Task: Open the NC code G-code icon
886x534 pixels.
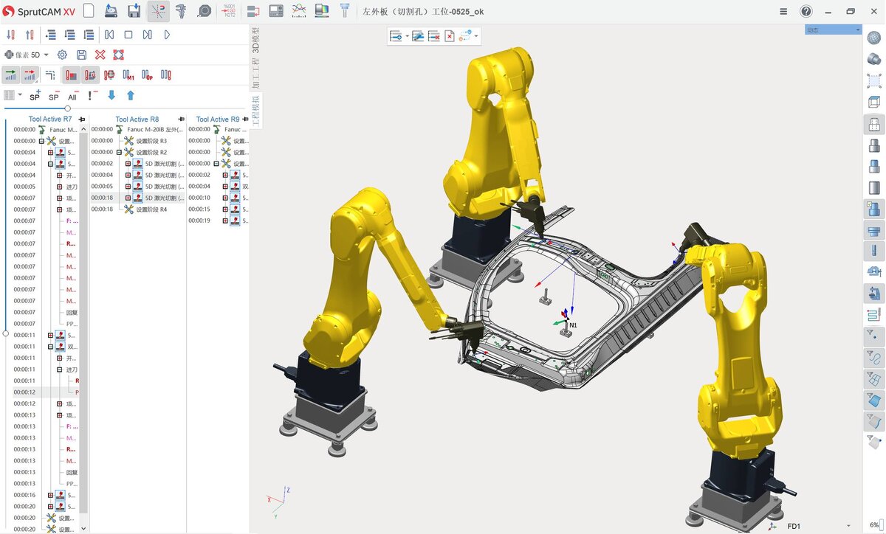Action: 229,11
